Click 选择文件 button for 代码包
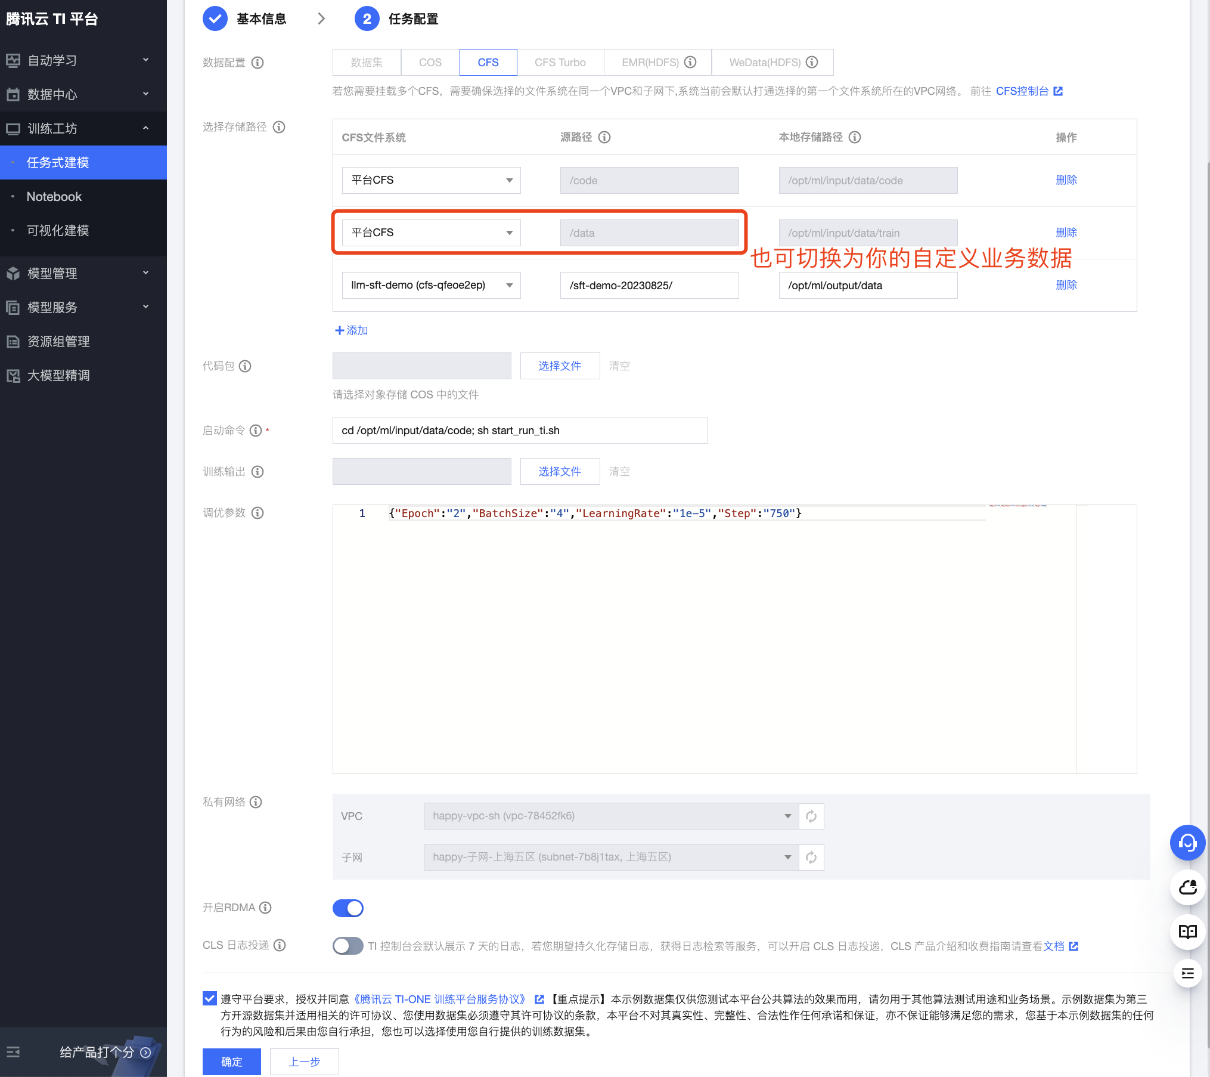Image resolution: width=1210 pixels, height=1077 pixels. coord(560,366)
